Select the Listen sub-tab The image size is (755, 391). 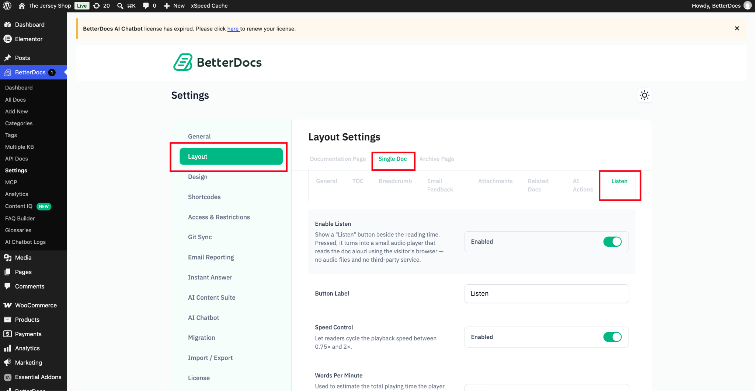point(619,181)
